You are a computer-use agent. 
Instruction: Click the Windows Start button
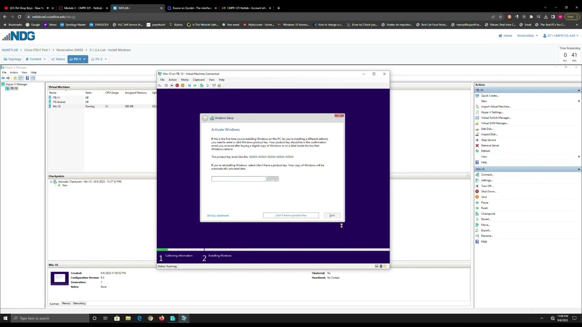[5, 318]
